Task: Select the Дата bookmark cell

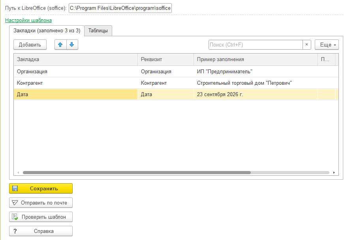Action: pos(76,94)
